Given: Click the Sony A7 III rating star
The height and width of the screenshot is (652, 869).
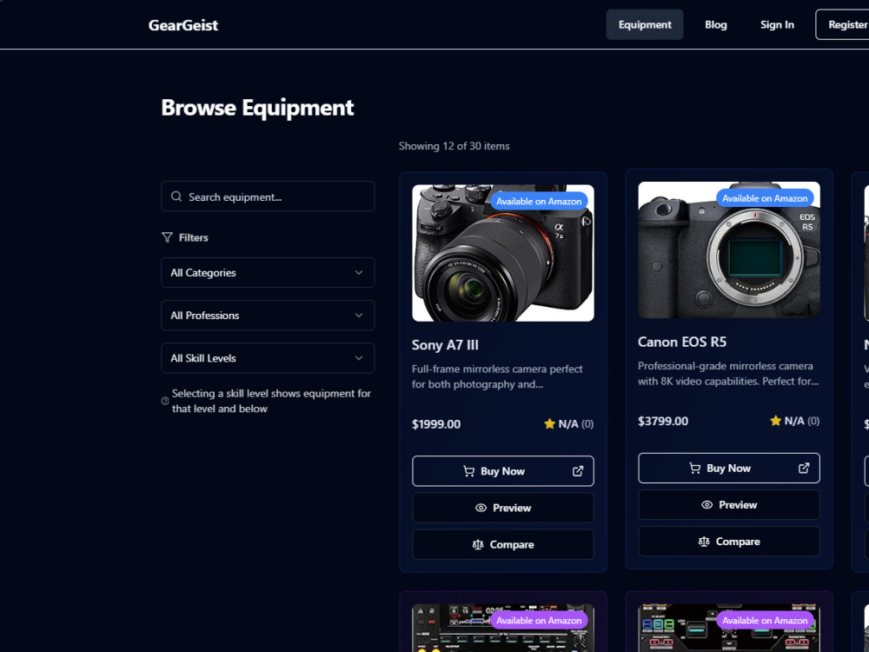Looking at the screenshot, I should [549, 423].
